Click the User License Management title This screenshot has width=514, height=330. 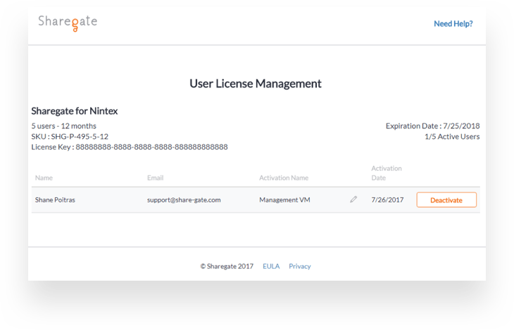[x=256, y=84]
